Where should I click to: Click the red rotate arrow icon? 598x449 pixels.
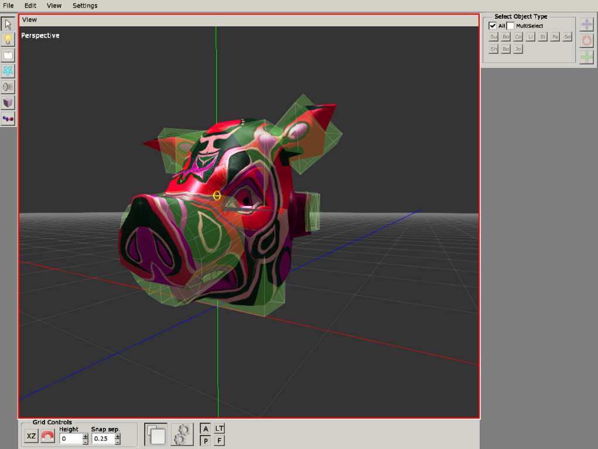pos(586,41)
